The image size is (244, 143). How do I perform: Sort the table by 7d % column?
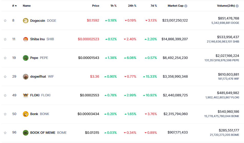tap(153, 6)
